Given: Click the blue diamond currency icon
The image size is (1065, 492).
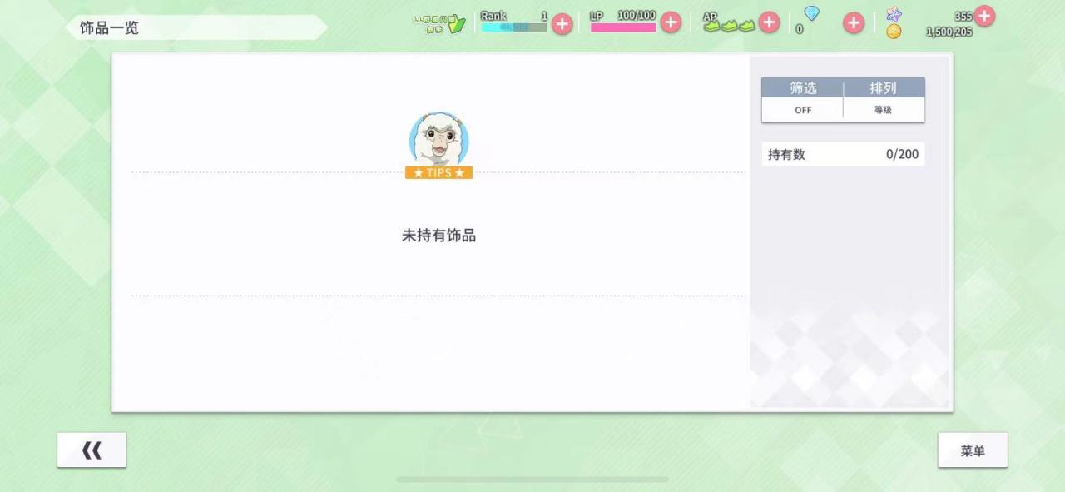Looking at the screenshot, I should click(x=811, y=13).
